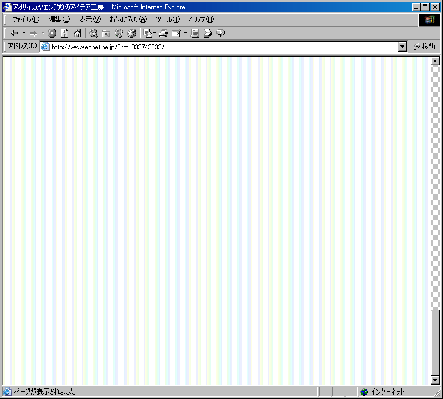
Task: Open the 編集(E) menu
Action: pyautogui.click(x=59, y=19)
